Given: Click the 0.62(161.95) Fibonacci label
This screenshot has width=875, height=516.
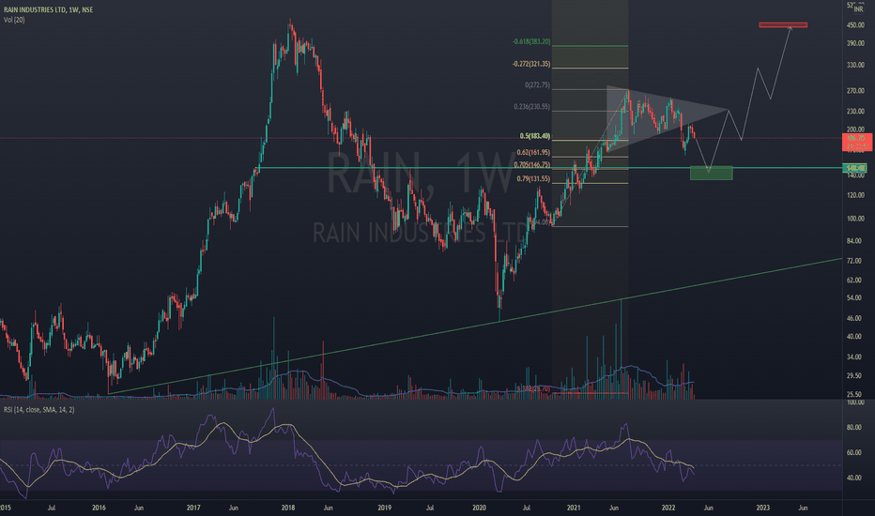Looking at the screenshot, I should pyautogui.click(x=533, y=152).
